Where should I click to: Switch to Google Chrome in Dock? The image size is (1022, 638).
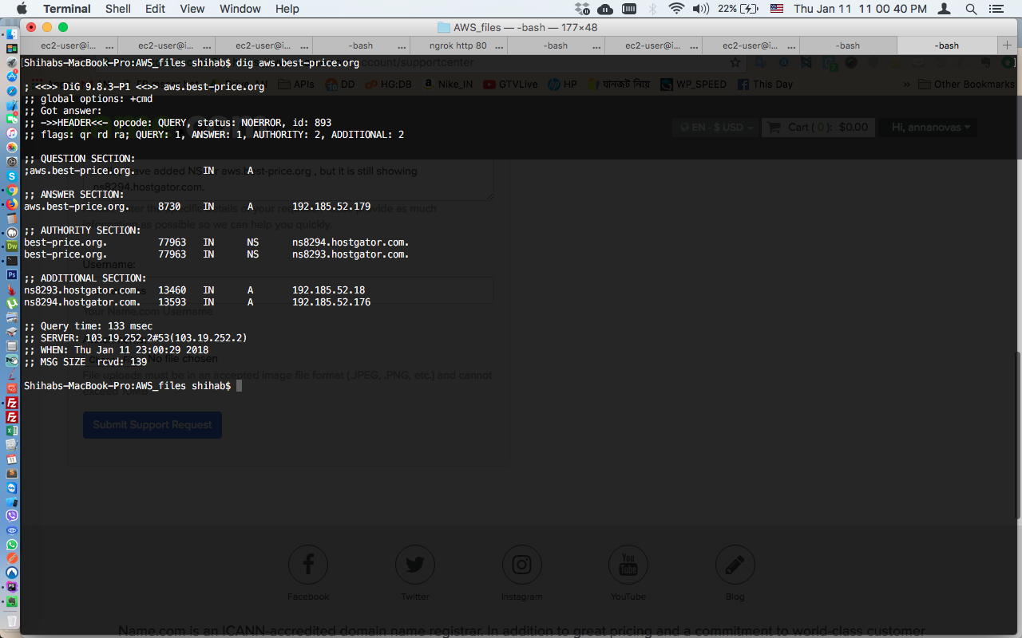12,191
